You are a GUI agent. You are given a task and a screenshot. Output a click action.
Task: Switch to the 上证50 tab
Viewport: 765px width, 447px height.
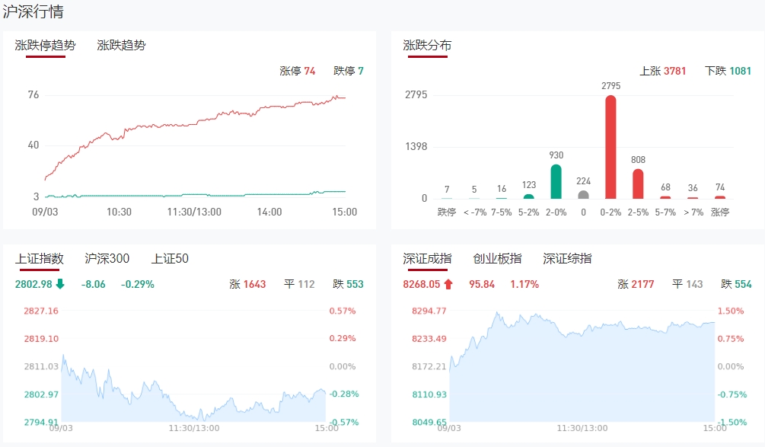[170, 259]
